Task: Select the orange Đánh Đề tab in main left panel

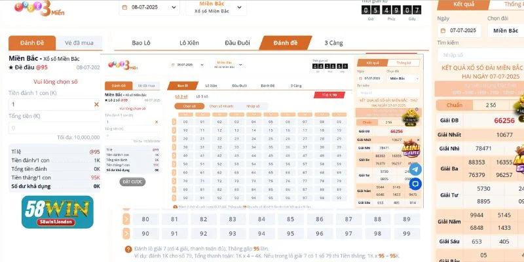Action: [x=32, y=43]
